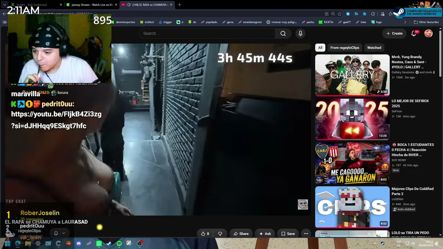Zoom page using the magnifier toolbar icon
443x249 pixels.
point(333,14)
